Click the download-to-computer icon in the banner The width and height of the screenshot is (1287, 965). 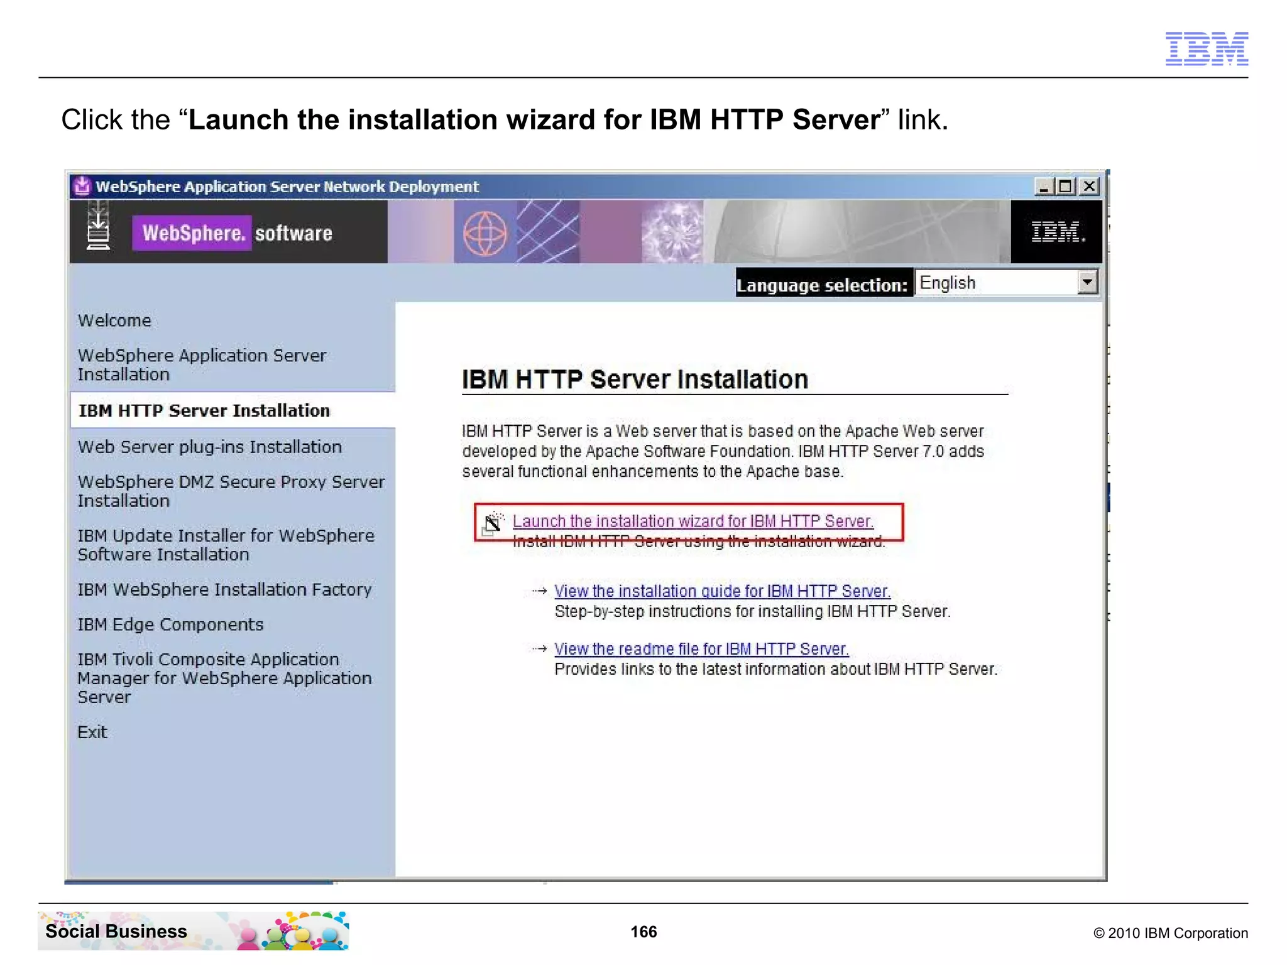(x=97, y=226)
